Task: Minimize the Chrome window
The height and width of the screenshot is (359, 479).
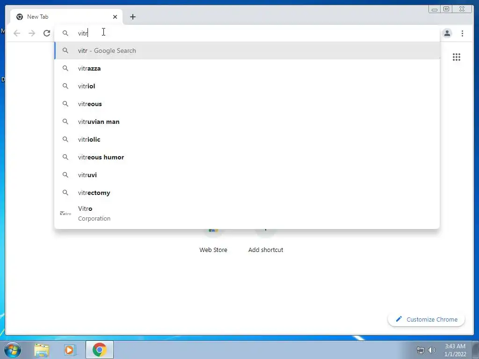Action: point(435,9)
